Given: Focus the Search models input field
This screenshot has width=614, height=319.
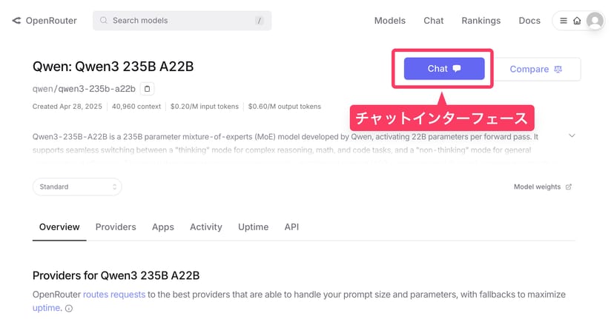Looking at the screenshot, I should [182, 21].
